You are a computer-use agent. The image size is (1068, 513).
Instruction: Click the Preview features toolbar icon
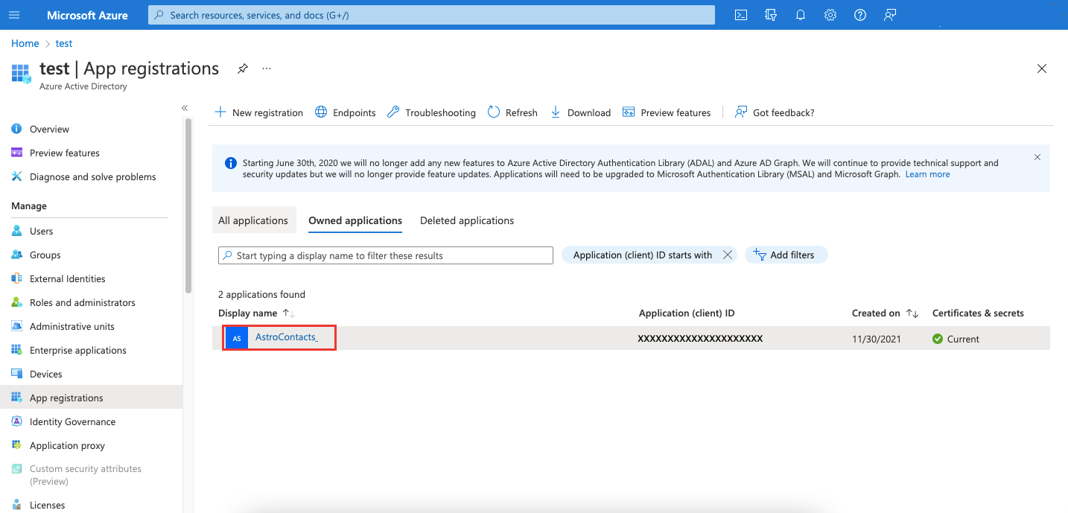629,112
